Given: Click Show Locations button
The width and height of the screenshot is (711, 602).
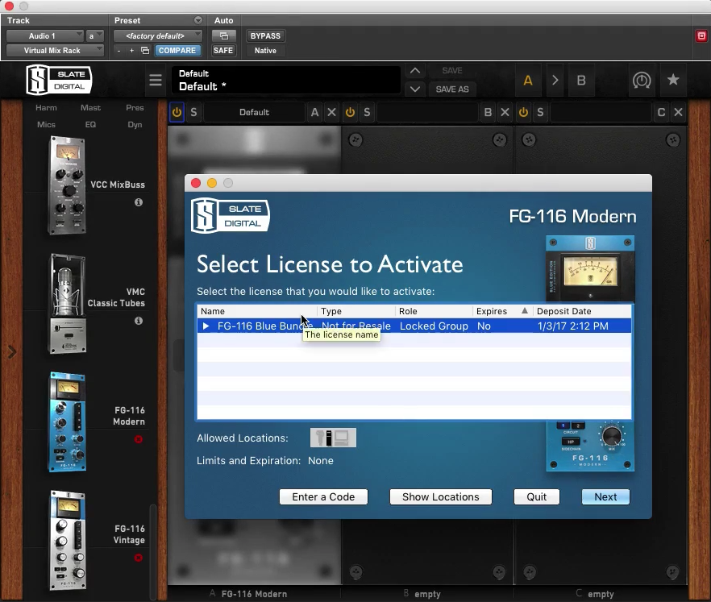Looking at the screenshot, I should point(441,496).
